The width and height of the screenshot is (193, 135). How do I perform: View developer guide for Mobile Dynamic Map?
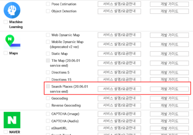(169, 44)
